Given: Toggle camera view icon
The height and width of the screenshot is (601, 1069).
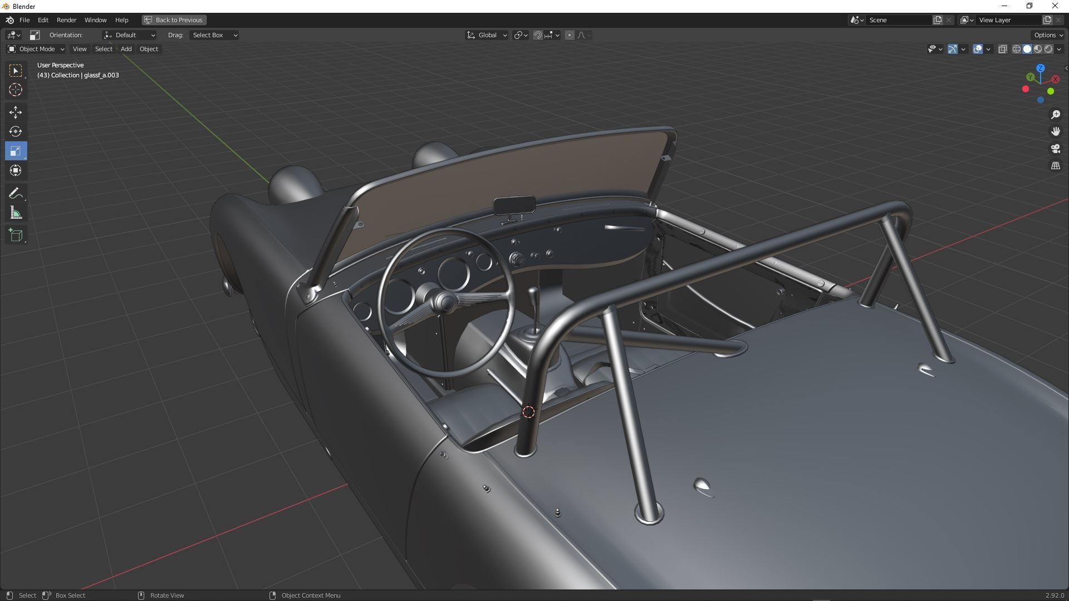Looking at the screenshot, I should [x=1055, y=149].
